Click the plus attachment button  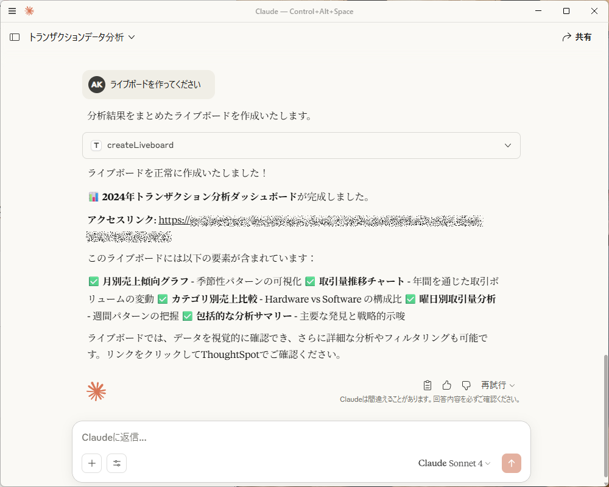[x=92, y=463]
